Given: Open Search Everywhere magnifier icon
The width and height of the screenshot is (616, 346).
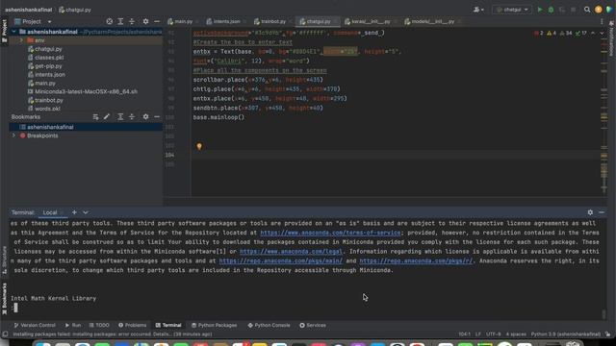Looking at the screenshot, I should point(587,10).
